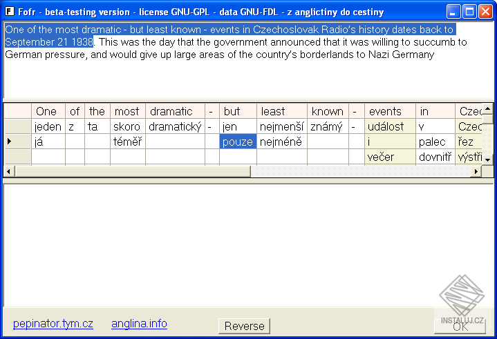
Task: Click the 'most' column header
Action: click(x=128, y=111)
